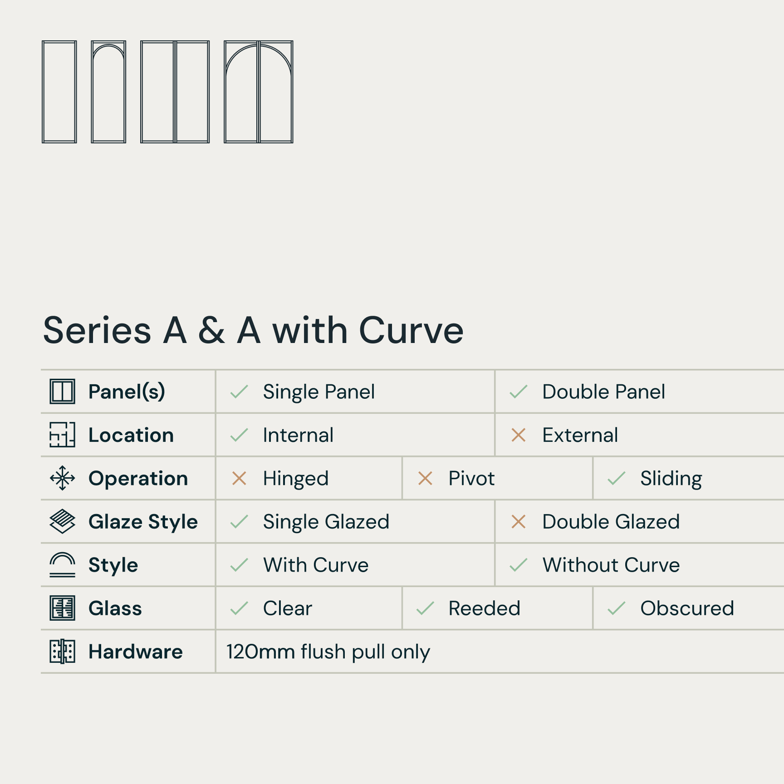
Task: Click the Glass pattern icon
Action: (x=62, y=608)
